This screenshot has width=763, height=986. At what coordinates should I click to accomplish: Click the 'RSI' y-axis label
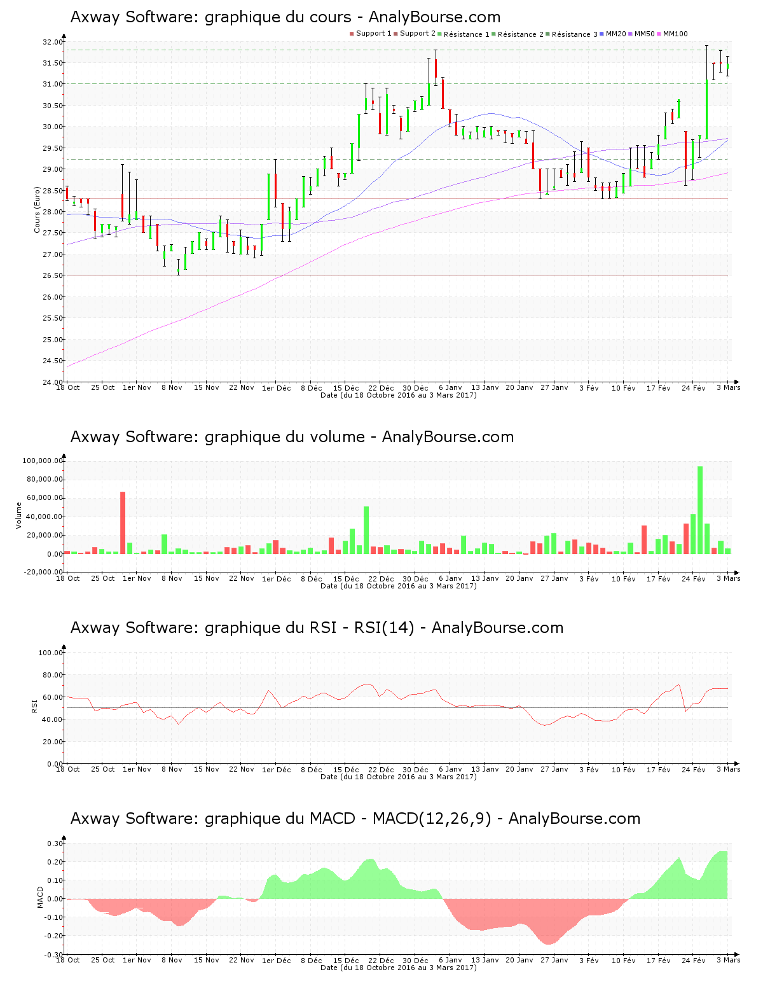35,705
